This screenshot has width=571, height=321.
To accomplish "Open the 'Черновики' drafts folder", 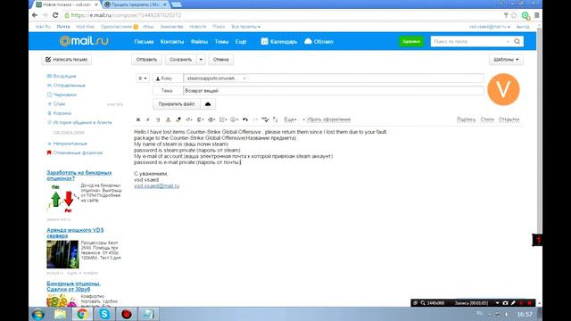I will coord(65,95).
